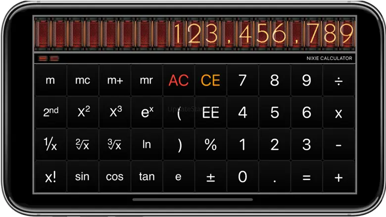Image resolution: width=386 pixels, height=217 pixels.
Task: Compute the reciprocal with 1/x key
Action: (x=50, y=144)
